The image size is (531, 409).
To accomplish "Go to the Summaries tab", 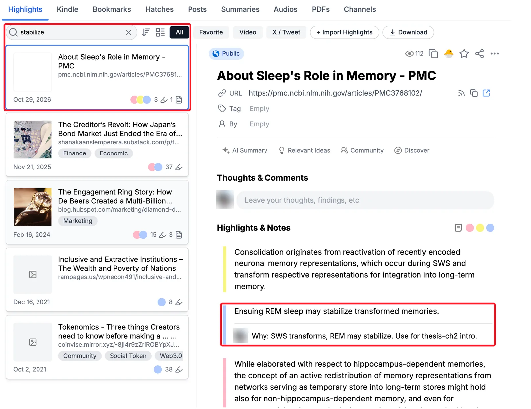I will click(240, 9).
